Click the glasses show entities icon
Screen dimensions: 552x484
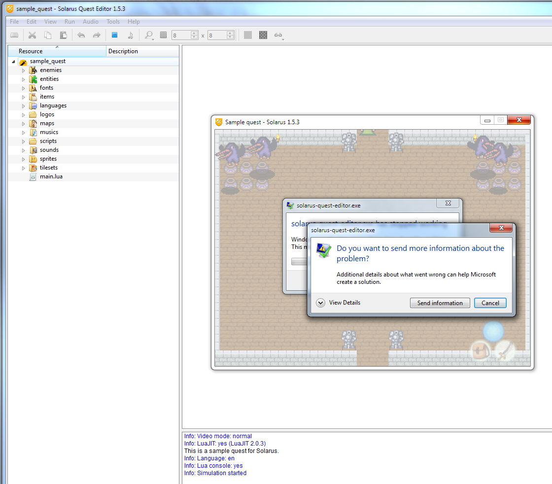tap(278, 35)
